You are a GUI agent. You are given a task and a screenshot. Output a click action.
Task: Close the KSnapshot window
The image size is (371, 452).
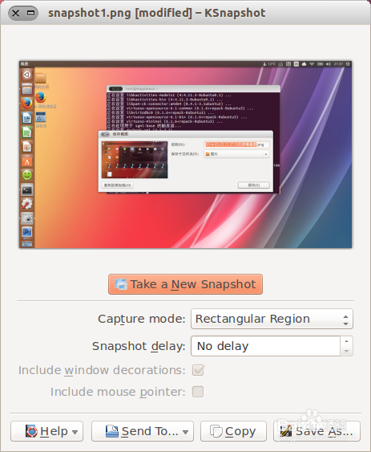pyautogui.click(x=16, y=13)
